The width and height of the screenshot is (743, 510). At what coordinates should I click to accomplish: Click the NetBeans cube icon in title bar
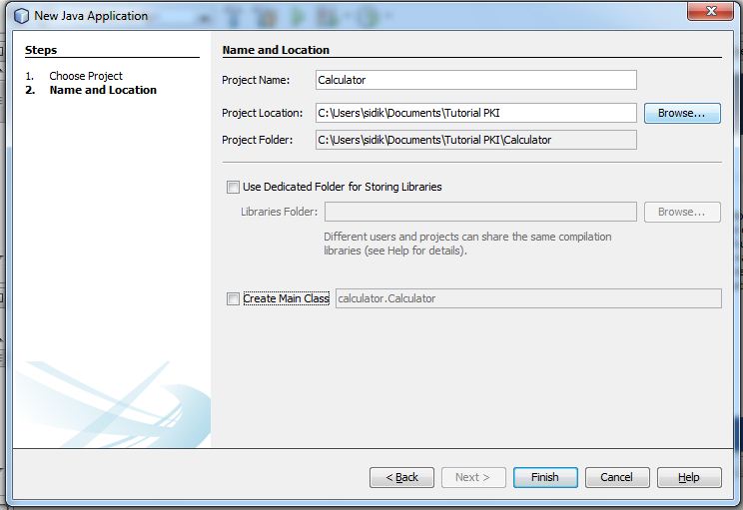(21, 16)
